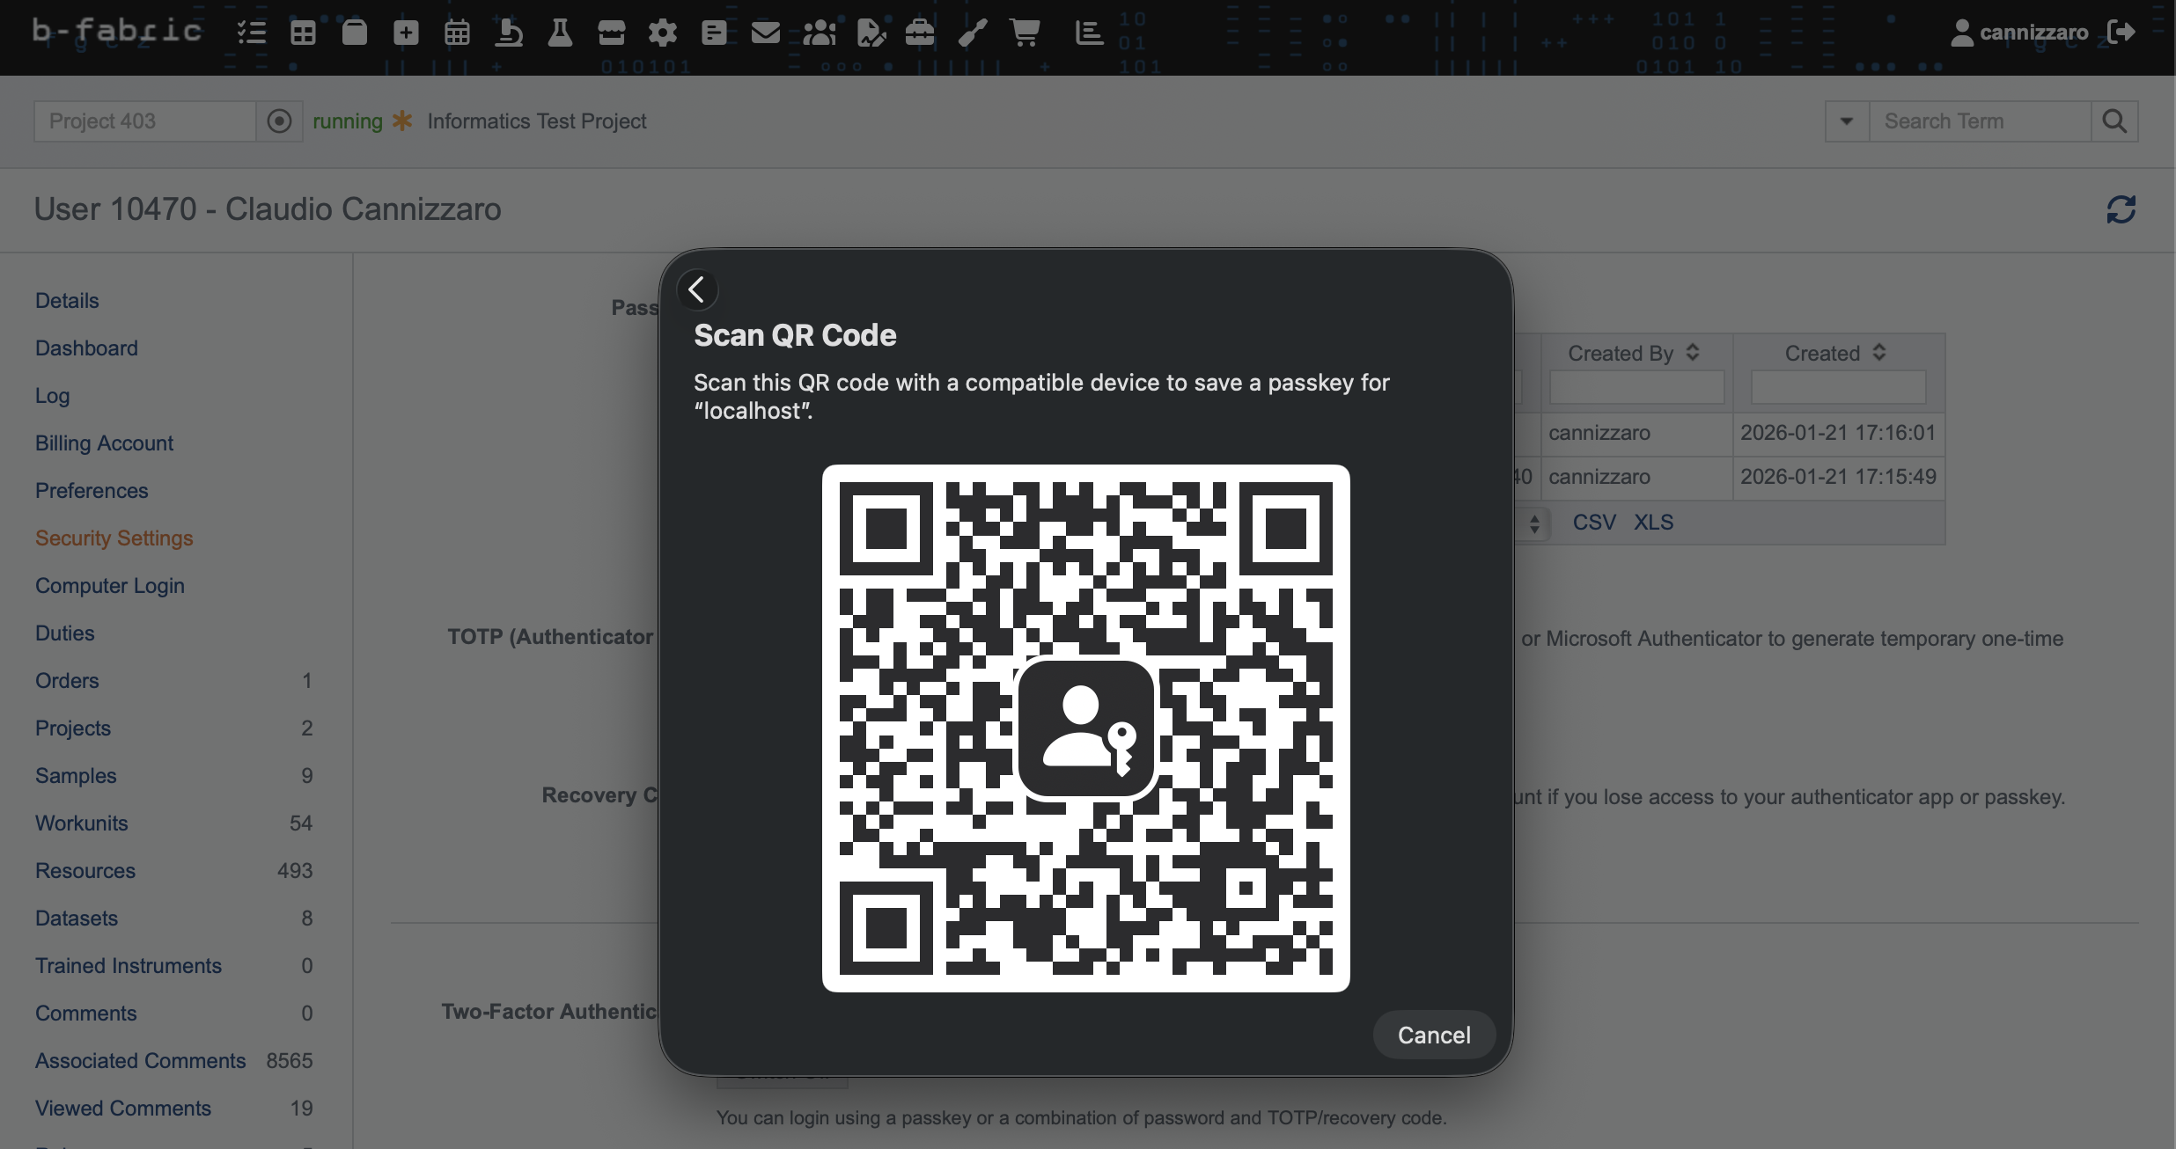Open the Samples list

pos(76,776)
